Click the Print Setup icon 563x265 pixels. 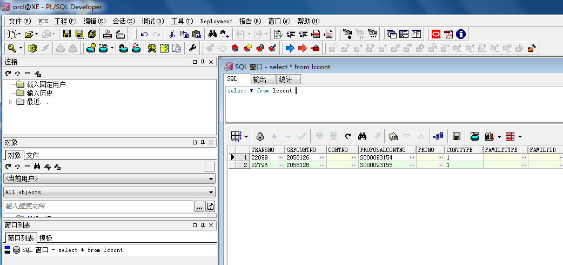[x=120, y=34]
